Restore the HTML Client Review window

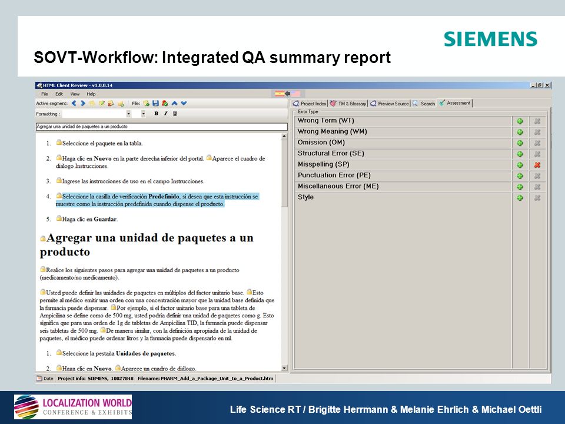point(540,85)
